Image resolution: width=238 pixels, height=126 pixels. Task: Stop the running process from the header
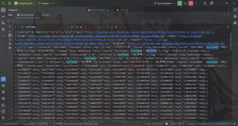pos(191,3)
